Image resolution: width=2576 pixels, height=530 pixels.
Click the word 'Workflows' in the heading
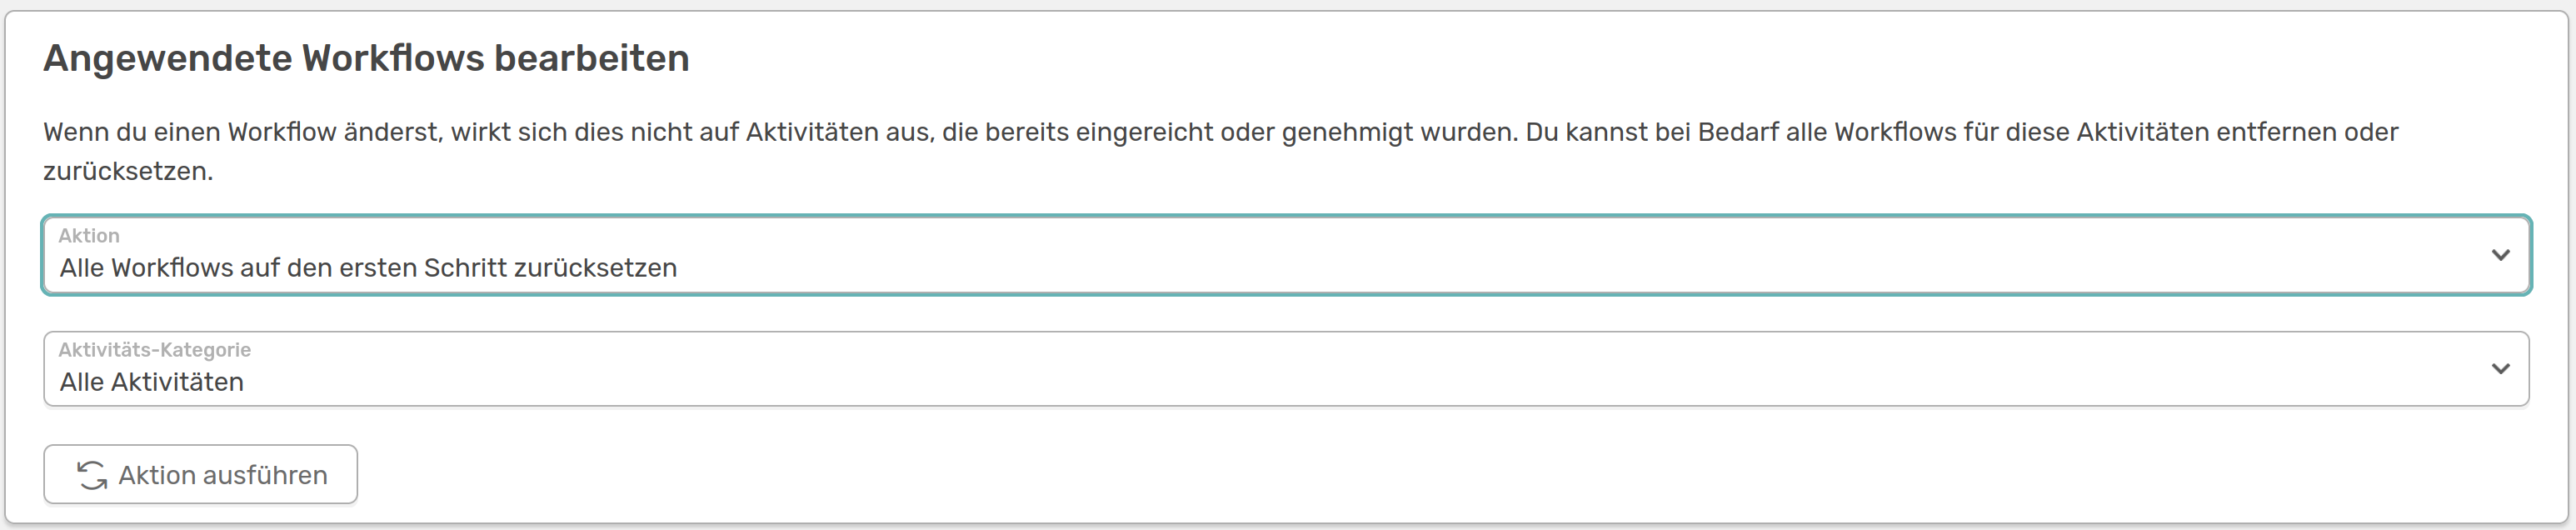click(x=393, y=58)
